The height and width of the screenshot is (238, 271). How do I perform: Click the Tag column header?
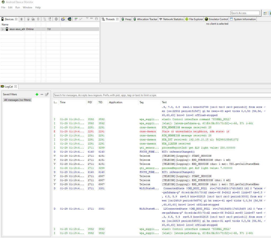pos(150,102)
